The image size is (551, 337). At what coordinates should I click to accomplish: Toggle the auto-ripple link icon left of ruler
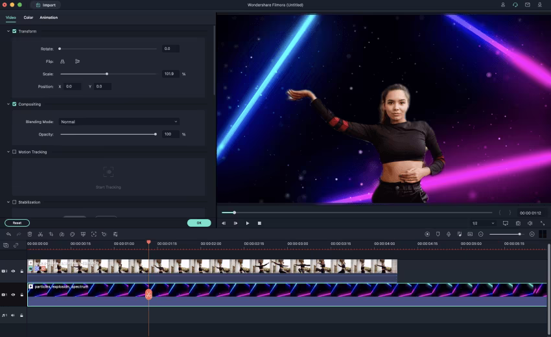click(x=16, y=245)
